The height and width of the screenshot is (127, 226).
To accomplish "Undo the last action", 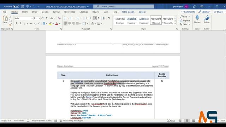I will coord(28,6).
